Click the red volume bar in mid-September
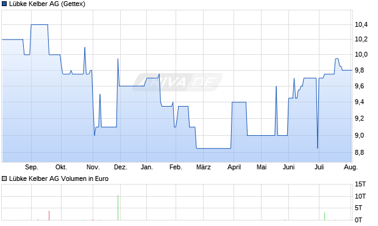This screenshot has height=226, width=378. click(49, 216)
